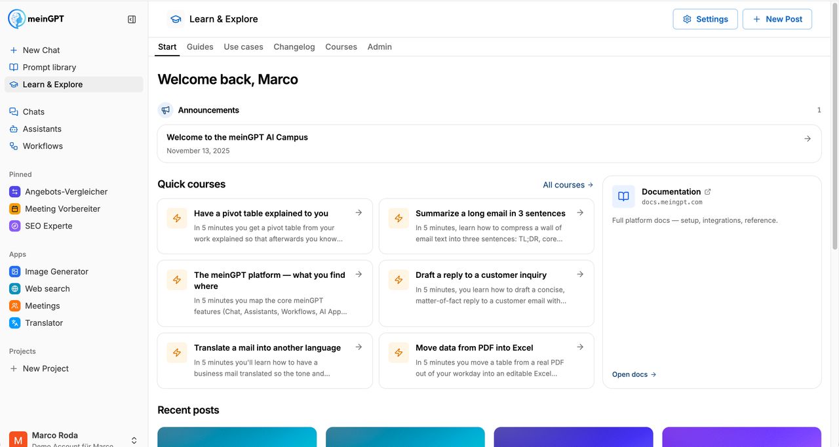This screenshot has height=447, width=839.
Task: Click arrow on the announcement card
Action: coord(808,138)
